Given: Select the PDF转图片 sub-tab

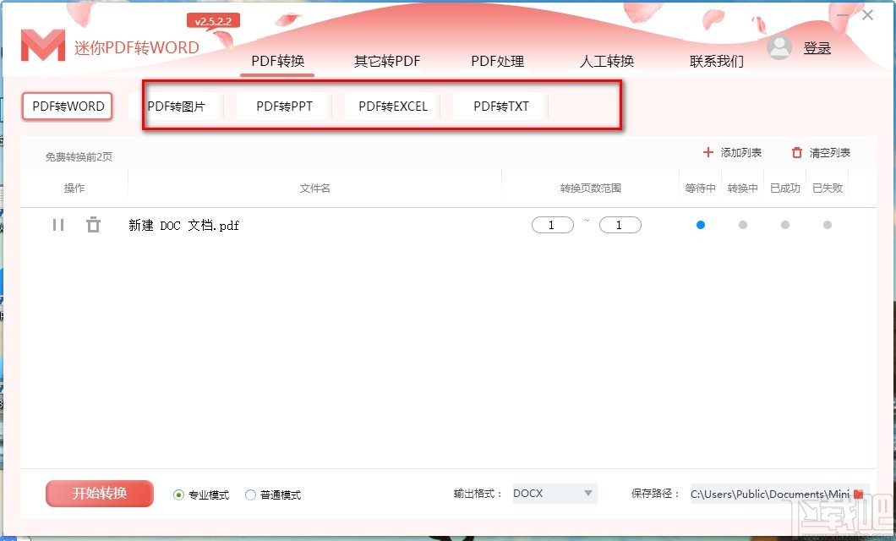Looking at the screenshot, I should [x=176, y=107].
